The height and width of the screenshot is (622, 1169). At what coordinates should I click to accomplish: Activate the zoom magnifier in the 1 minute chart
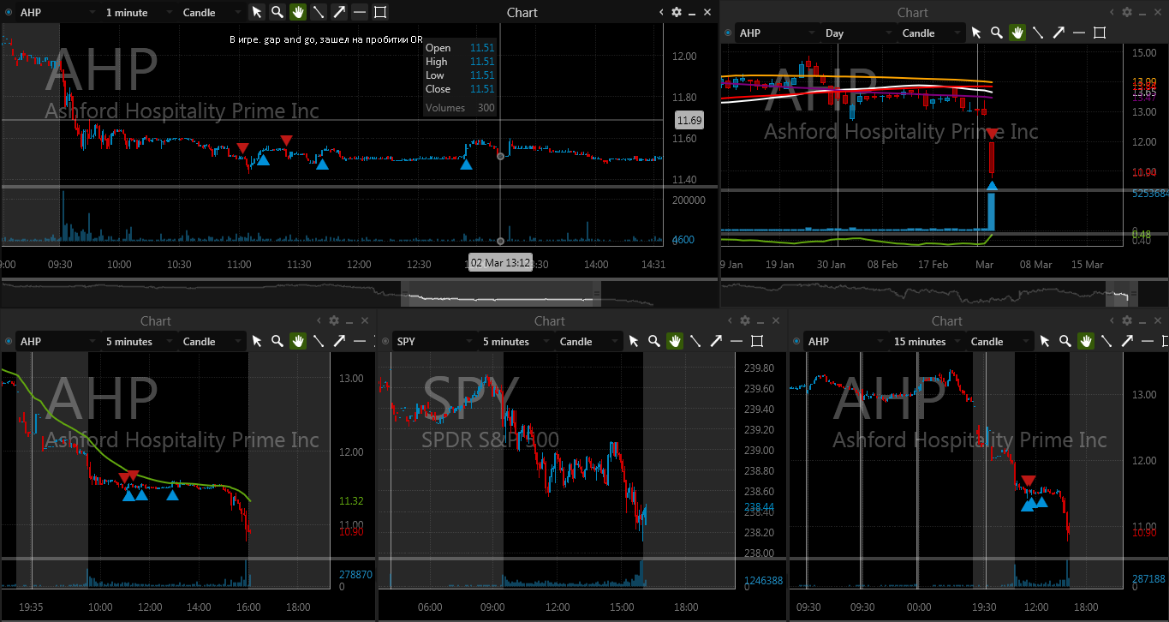pyautogui.click(x=277, y=12)
